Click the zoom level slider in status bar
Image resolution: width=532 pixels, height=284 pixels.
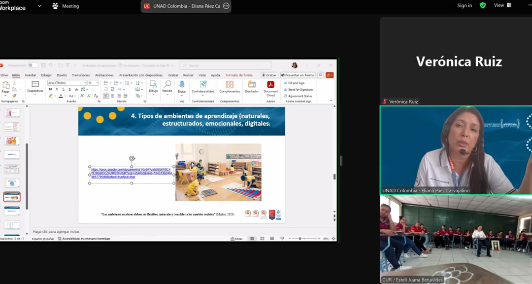tap(304, 239)
